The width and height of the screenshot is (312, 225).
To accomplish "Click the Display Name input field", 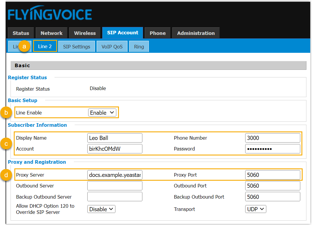I will (115, 138).
